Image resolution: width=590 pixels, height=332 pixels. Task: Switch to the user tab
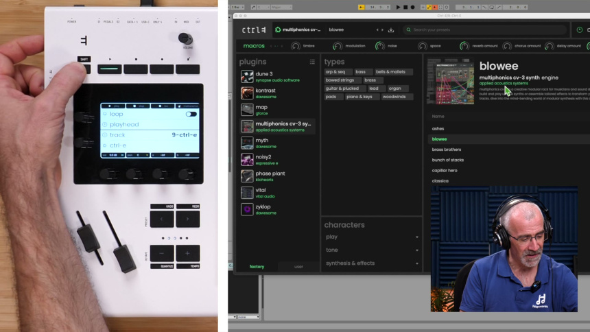(298, 267)
